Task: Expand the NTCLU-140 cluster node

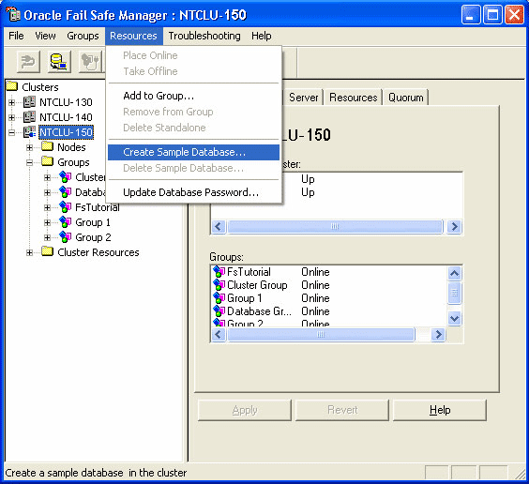Action: [x=12, y=117]
